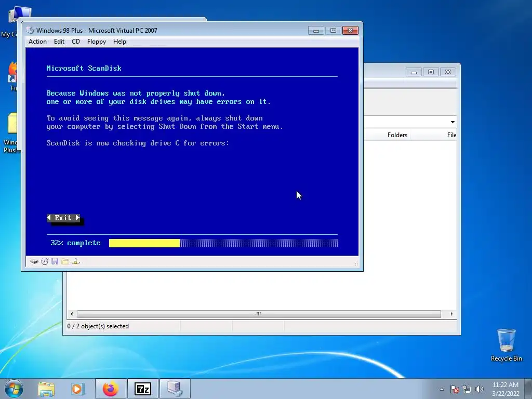Open the Action menu in Virtual PC
Image resolution: width=532 pixels, height=399 pixels.
coord(37,42)
